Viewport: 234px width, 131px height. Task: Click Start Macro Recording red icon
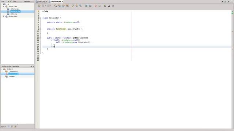click(96, 6)
